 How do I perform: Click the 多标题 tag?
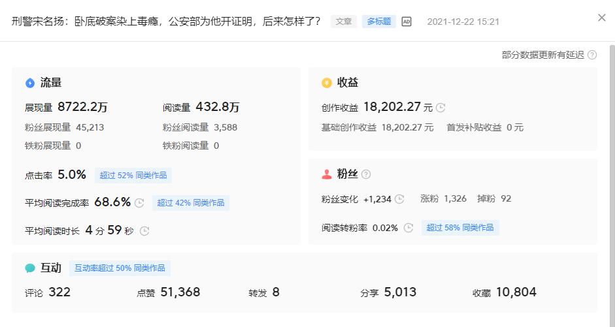point(379,22)
